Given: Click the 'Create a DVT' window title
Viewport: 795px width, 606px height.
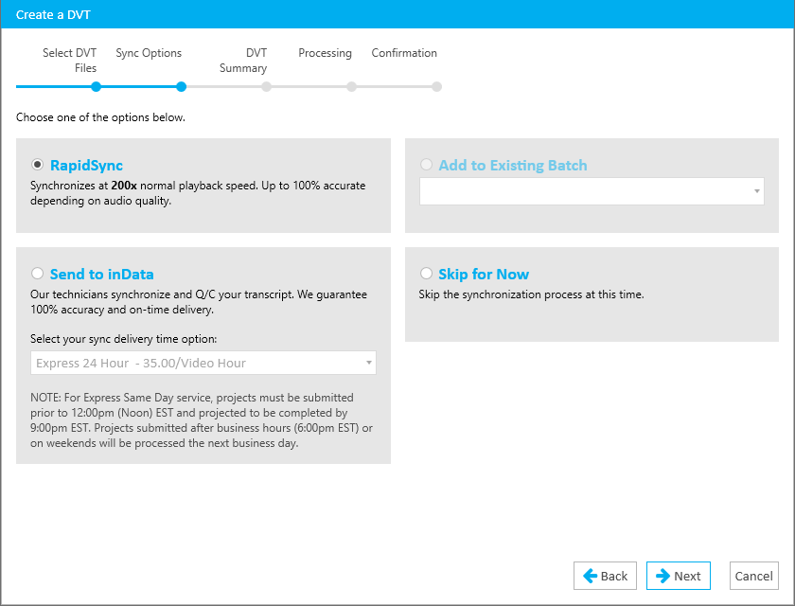Looking at the screenshot, I should pyautogui.click(x=53, y=15).
